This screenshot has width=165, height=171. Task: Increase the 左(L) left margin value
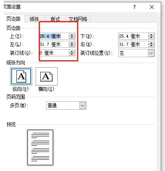[x=72, y=43]
